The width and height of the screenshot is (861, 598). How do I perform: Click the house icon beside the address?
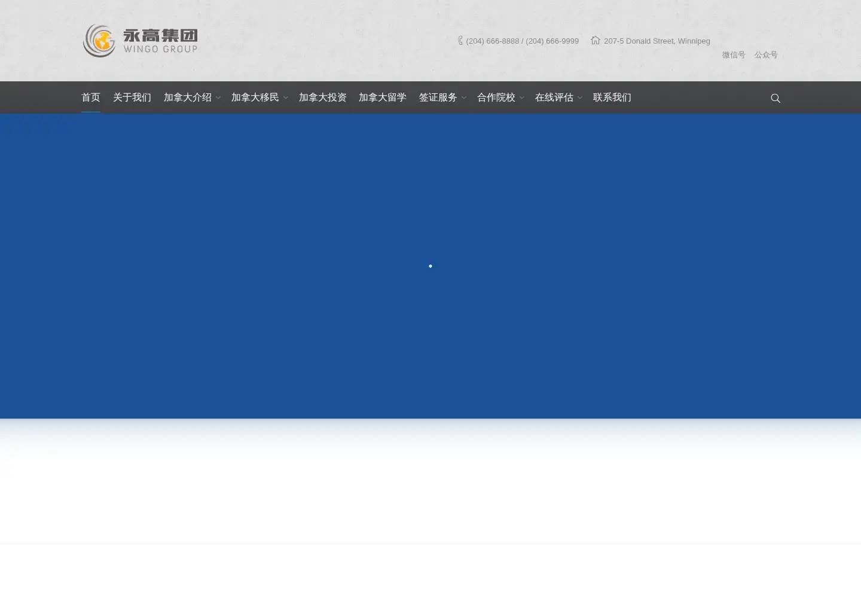click(x=596, y=40)
